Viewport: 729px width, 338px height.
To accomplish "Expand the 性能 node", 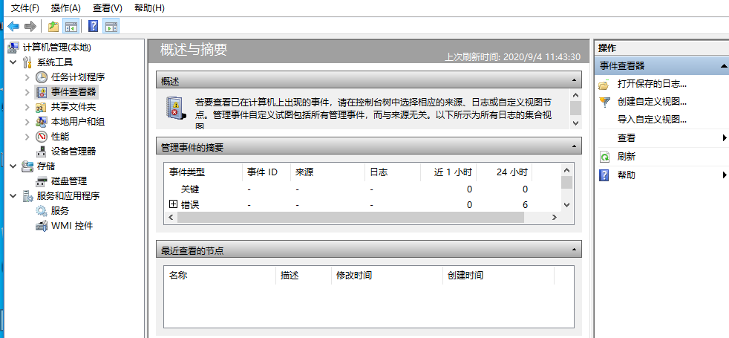I will (x=27, y=137).
